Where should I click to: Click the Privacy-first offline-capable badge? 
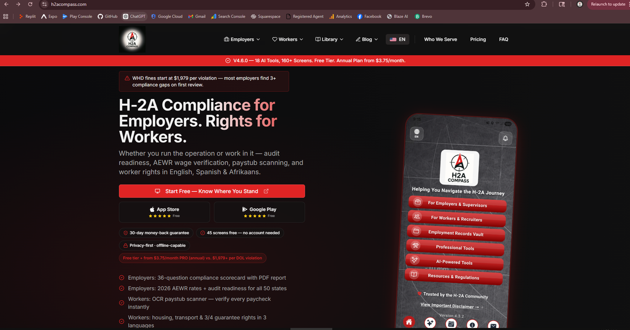154,245
